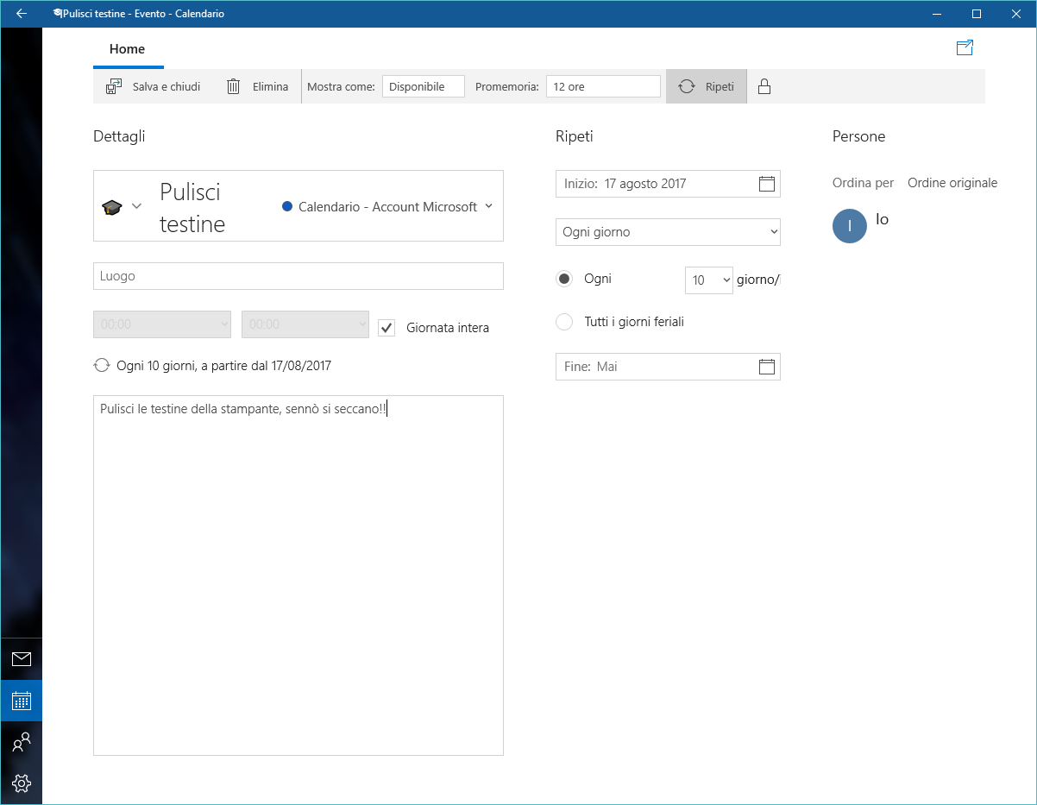Open calendar picker for Fine date
The height and width of the screenshot is (805, 1037).
click(x=767, y=367)
